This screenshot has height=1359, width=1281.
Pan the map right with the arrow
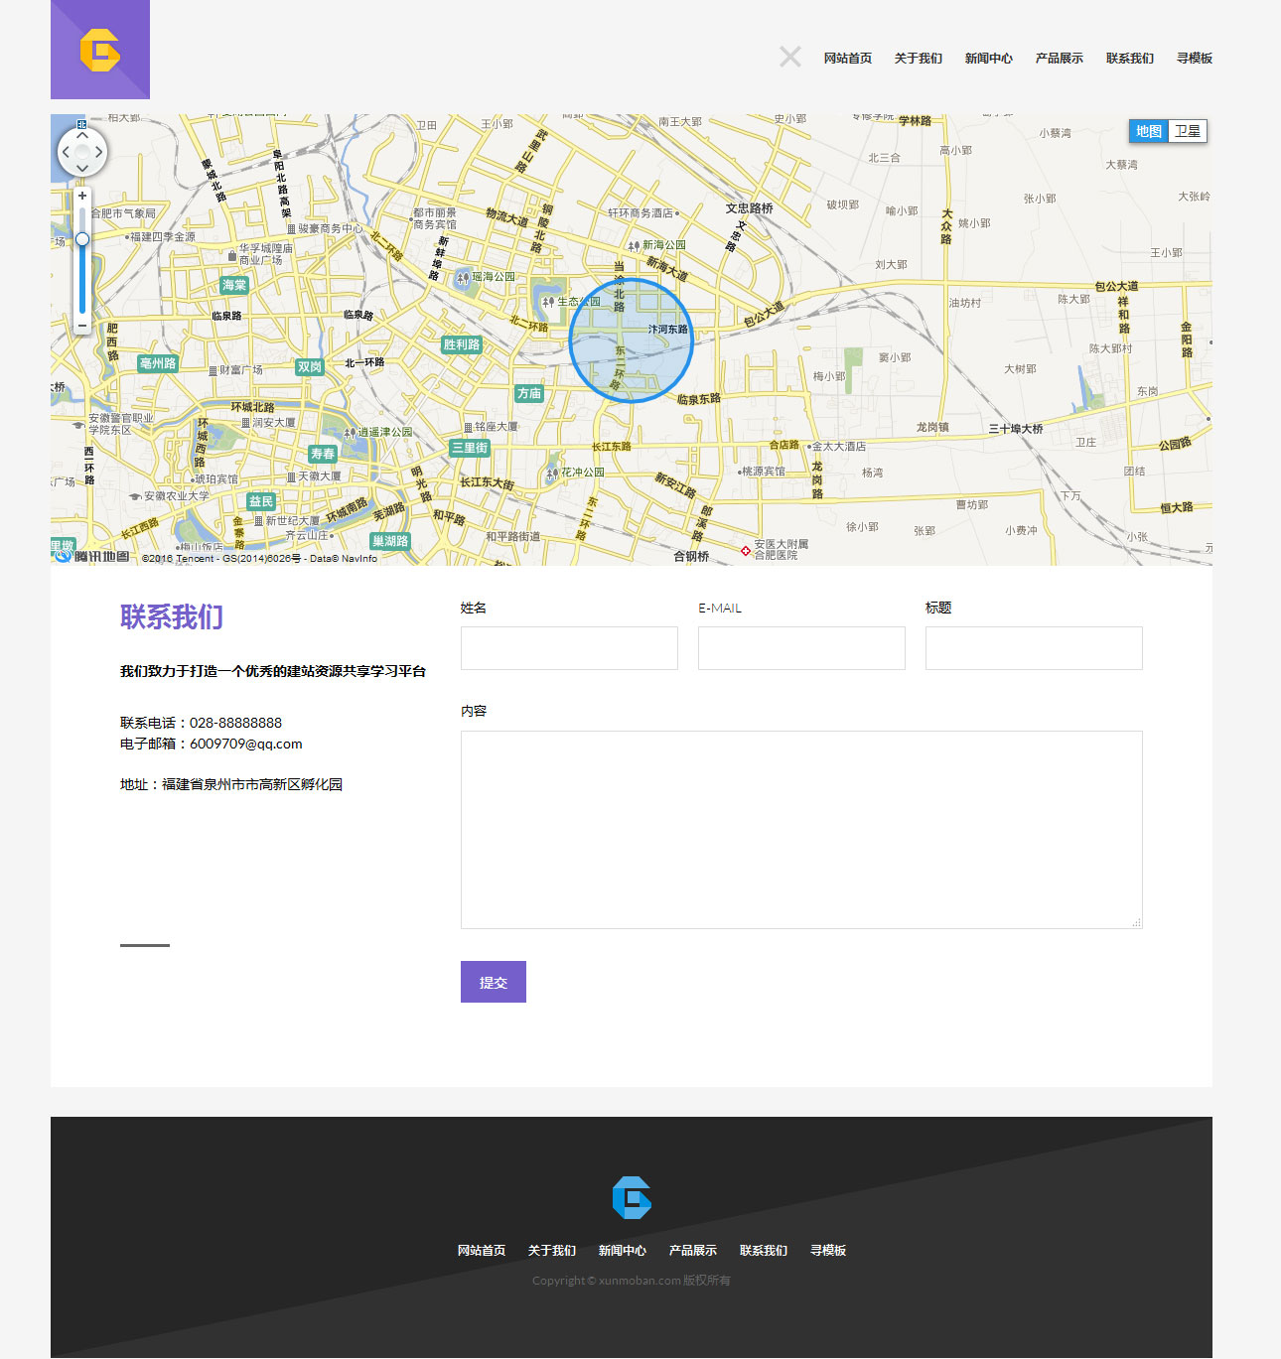click(99, 152)
